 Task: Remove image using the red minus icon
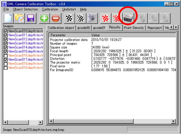(x=56, y=19)
